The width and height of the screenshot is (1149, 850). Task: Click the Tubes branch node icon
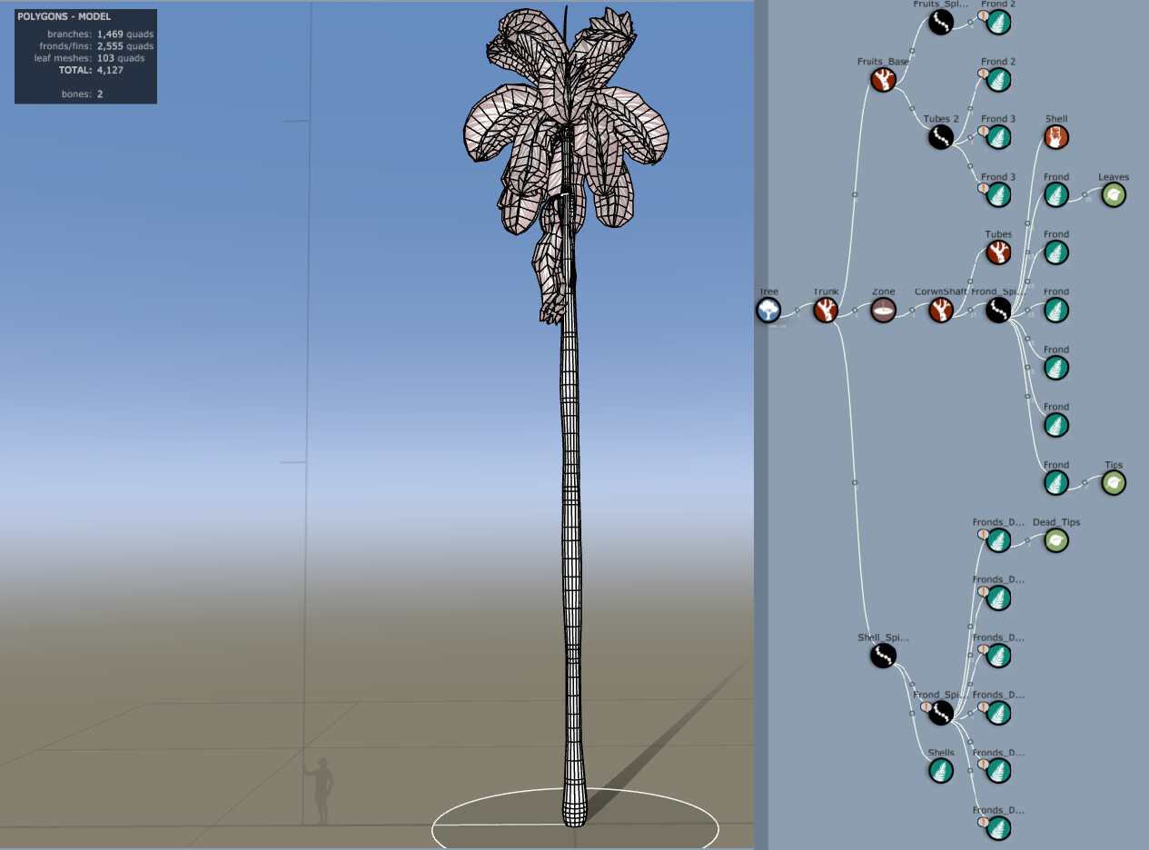[x=997, y=253]
